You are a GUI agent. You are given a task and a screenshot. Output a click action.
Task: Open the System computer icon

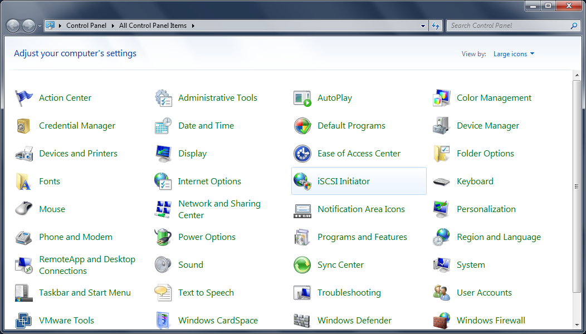coord(442,265)
